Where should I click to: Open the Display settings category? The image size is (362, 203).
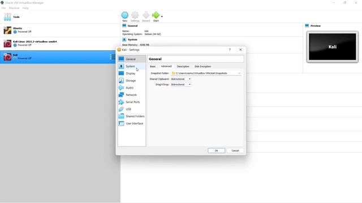132,73
